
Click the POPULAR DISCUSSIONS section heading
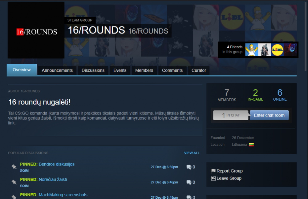click(x=28, y=153)
